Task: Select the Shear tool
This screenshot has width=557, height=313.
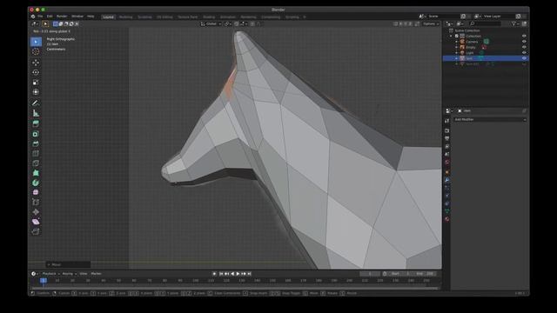Action: click(x=36, y=222)
